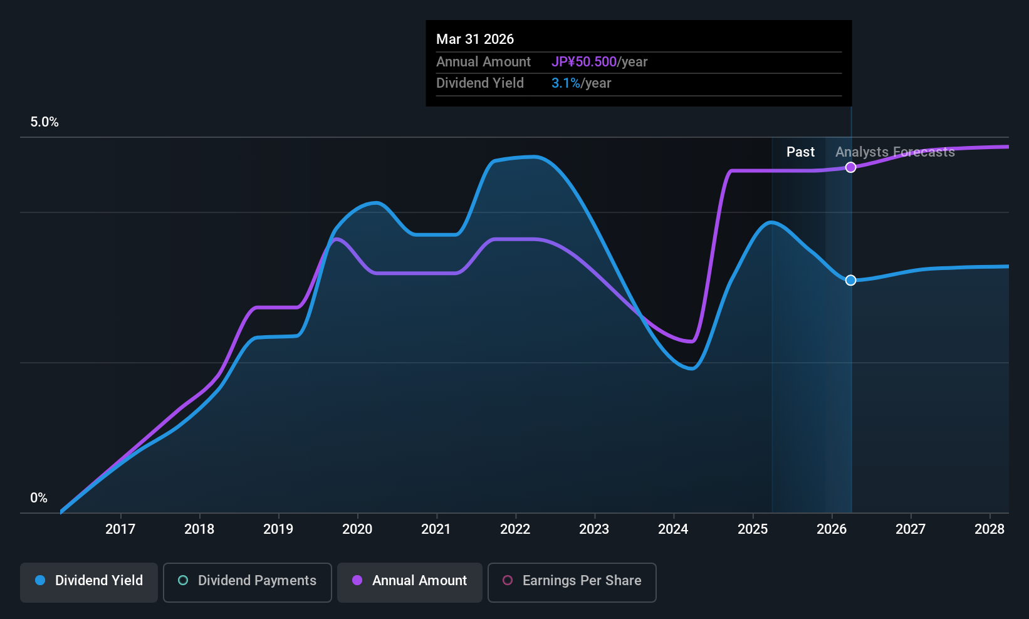Click the Mar 31 2026 tooltip date
Screen dimensions: 1029x619
tap(475, 39)
